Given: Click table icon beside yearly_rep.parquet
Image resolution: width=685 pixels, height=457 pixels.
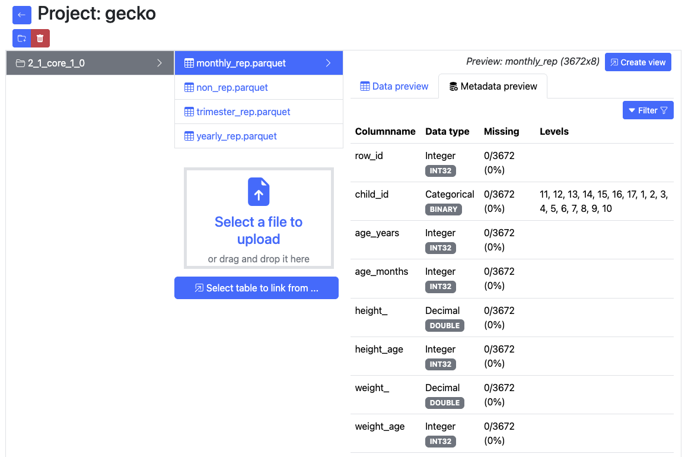Looking at the screenshot, I should [x=189, y=137].
